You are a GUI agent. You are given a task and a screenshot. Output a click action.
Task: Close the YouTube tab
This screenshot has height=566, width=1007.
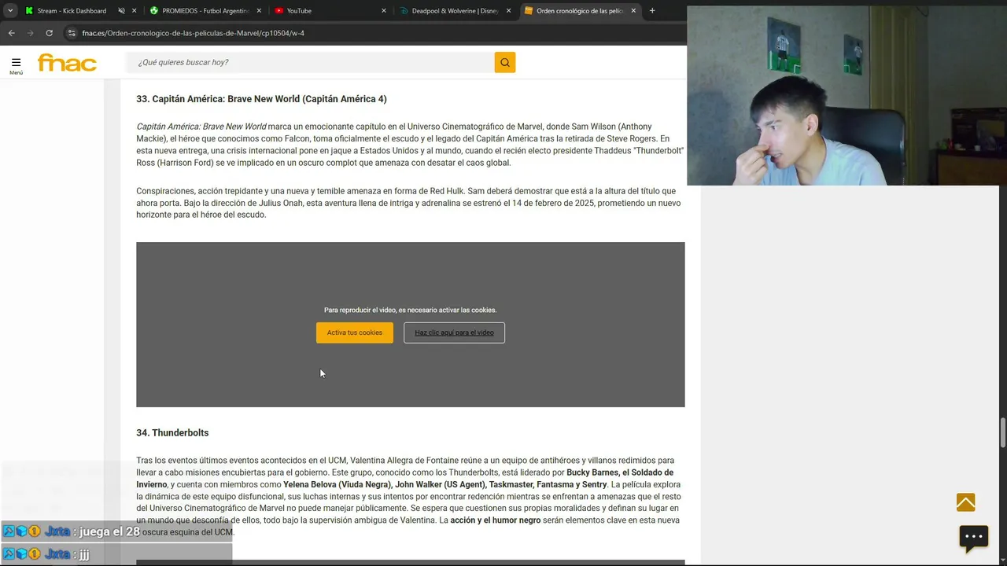(x=384, y=11)
